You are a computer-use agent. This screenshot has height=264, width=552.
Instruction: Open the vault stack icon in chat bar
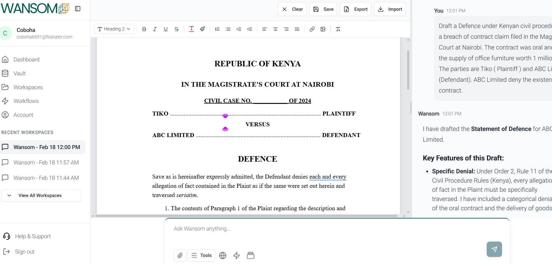(x=251, y=255)
